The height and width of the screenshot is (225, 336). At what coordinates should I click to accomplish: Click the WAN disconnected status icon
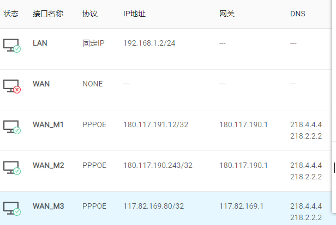click(x=11, y=86)
